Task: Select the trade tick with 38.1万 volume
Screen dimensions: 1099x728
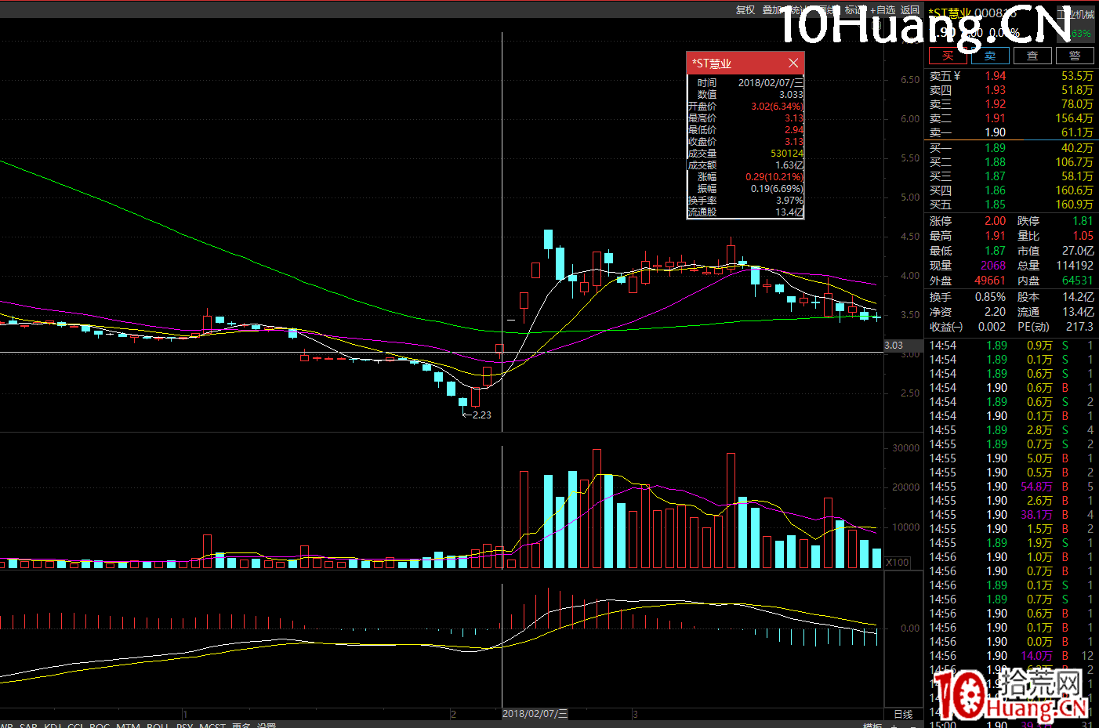Action: [1011, 515]
